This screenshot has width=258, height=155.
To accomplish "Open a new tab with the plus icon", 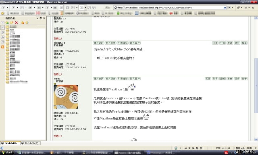I will (x=3, y=8).
